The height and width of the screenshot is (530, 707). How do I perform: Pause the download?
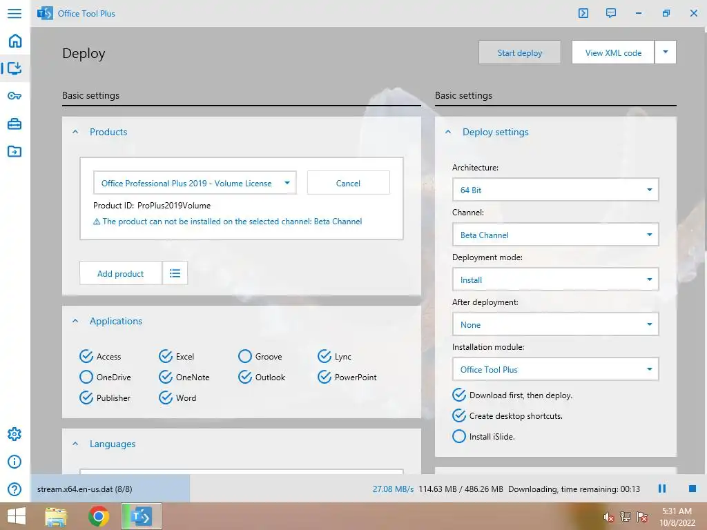[662, 489]
